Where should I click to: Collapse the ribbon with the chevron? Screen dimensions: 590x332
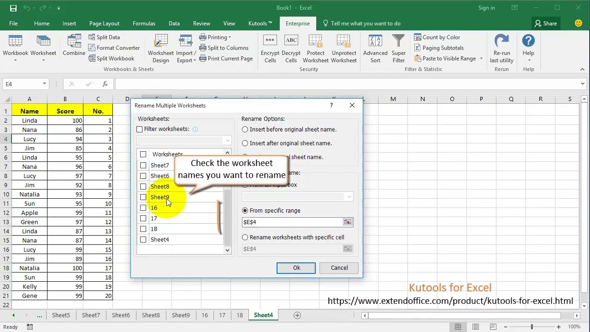tap(583, 69)
